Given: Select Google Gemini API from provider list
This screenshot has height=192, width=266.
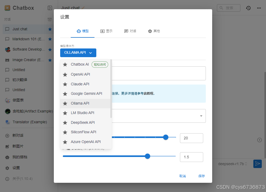Looking at the screenshot, I should tap(85, 94).
